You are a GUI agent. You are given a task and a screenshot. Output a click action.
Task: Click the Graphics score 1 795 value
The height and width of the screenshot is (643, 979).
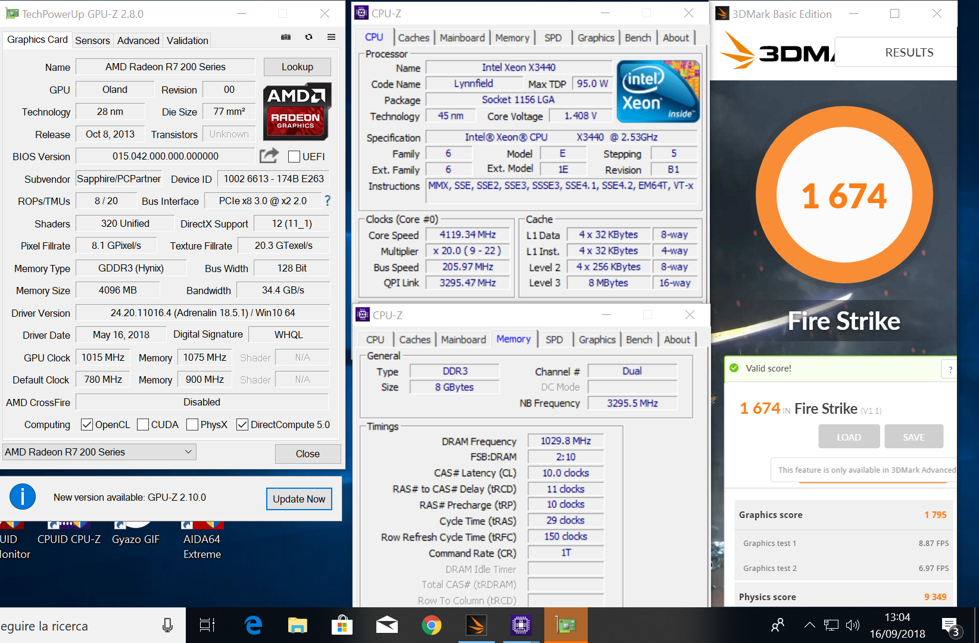[x=936, y=514]
